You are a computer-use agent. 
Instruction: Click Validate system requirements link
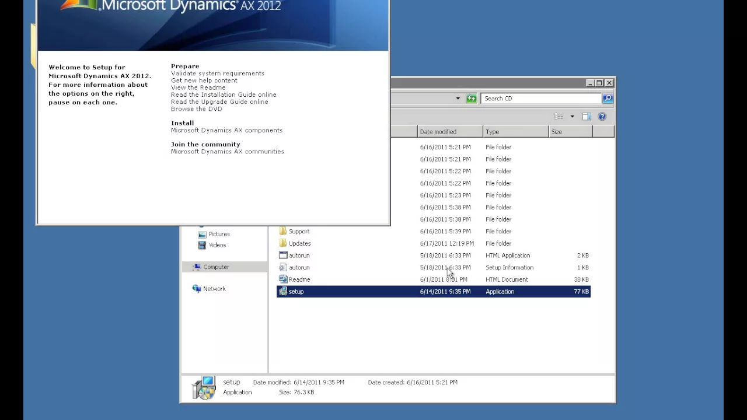click(x=218, y=73)
